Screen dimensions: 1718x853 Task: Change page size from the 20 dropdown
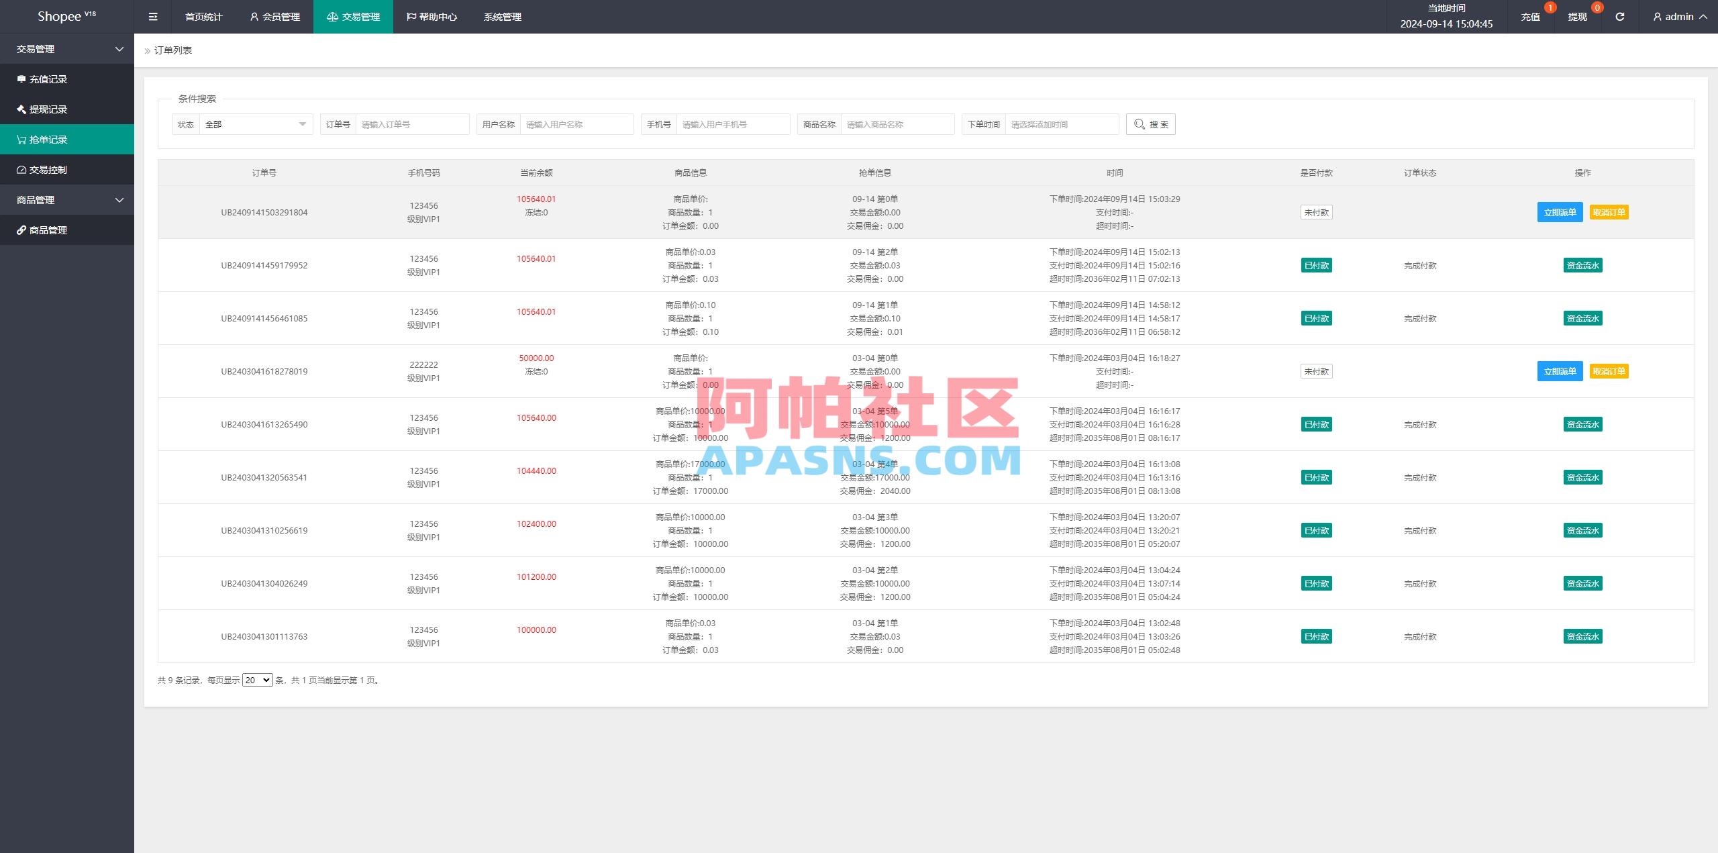(x=257, y=679)
